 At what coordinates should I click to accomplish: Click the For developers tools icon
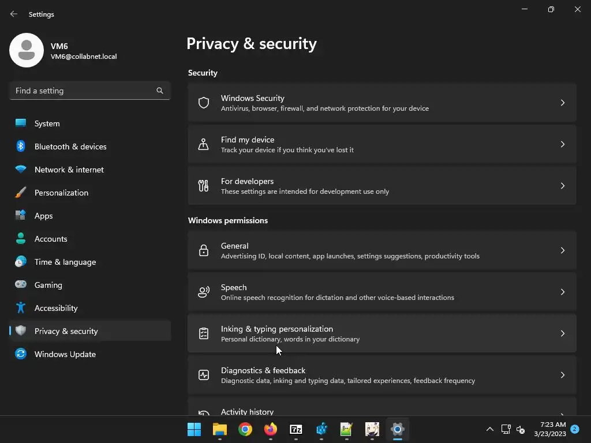(x=203, y=186)
